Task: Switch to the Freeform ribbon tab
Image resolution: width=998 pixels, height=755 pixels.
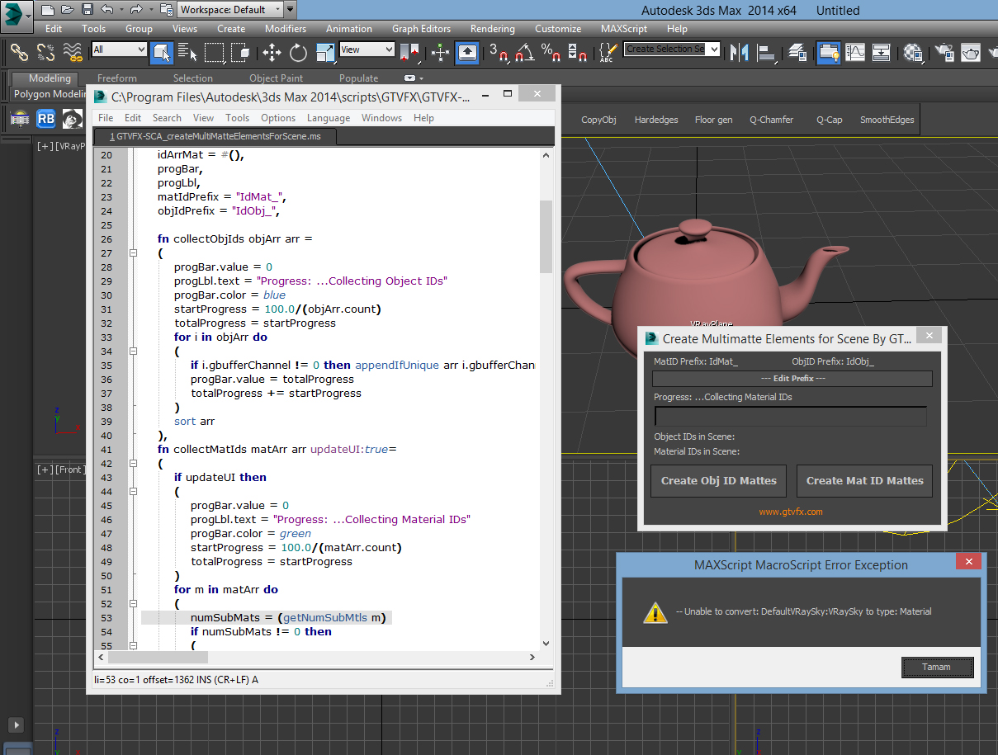Action: coord(117,78)
